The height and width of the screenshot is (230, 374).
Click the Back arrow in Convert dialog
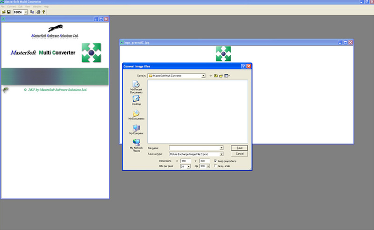tap(211, 76)
